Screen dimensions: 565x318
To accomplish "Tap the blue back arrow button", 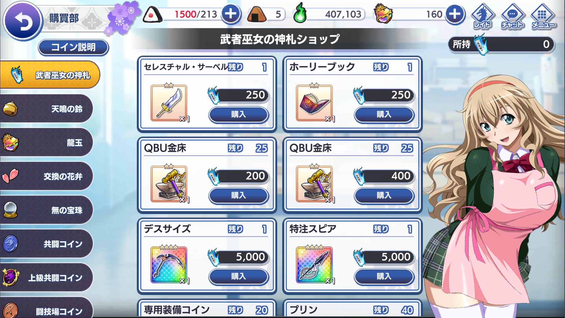I will 22,21.
